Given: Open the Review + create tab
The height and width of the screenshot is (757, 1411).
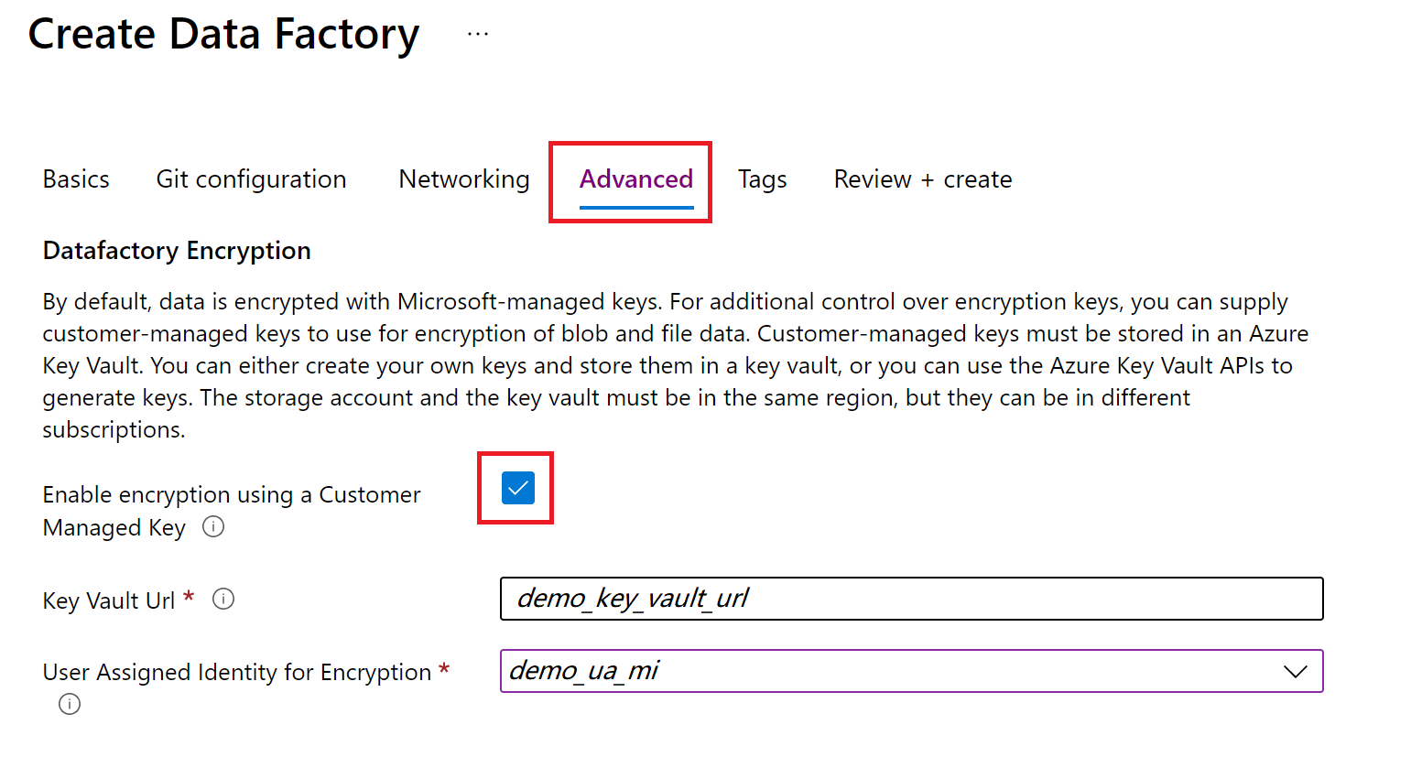Looking at the screenshot, I should (922, 179).
